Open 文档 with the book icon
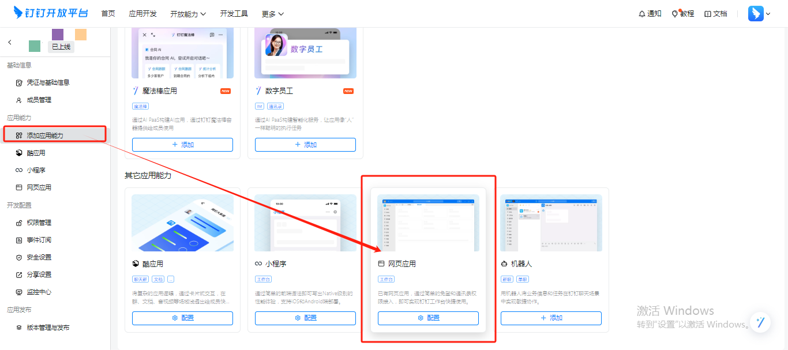The height and width of the screenshot is (350, 788). coord(716,14)
